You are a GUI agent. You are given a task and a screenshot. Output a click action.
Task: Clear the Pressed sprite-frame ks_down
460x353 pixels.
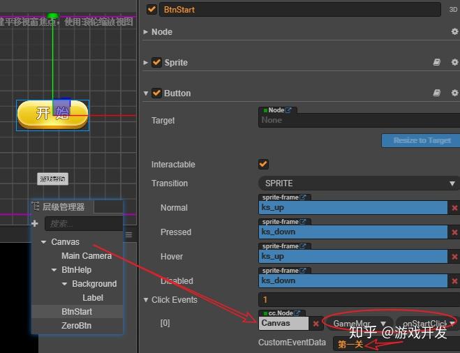pos(454,232)
